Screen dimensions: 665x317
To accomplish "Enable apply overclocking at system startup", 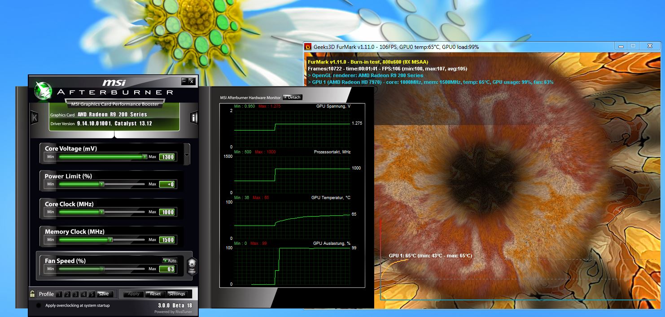I will [x=38, y=305].
